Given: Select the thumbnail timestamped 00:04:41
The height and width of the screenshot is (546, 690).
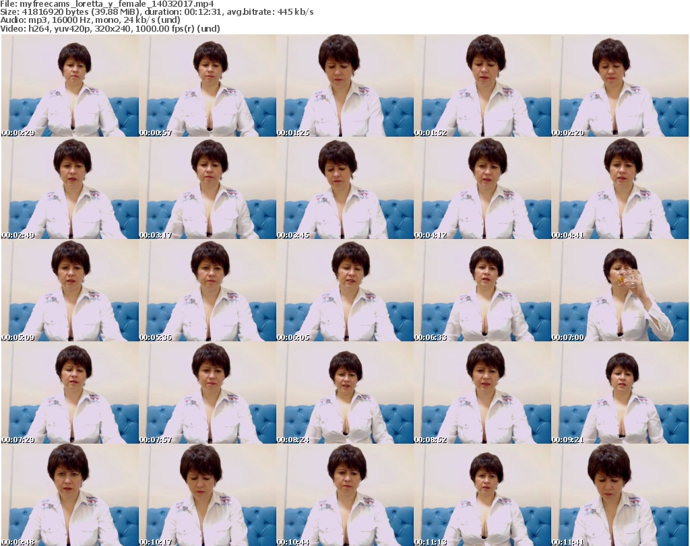Looking at the screenshot, I should [x=620, y=188].
